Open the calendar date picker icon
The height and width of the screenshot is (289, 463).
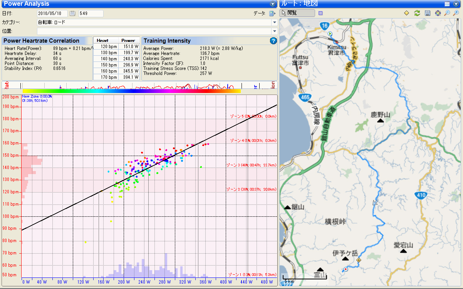click(x=72, y=13)
